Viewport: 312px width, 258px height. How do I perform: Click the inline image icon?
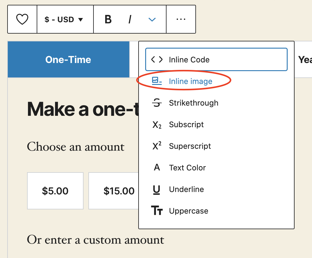pyautogui.click(x=157, y=81)
